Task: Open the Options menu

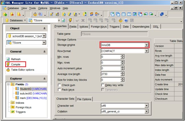Action: 43,8
